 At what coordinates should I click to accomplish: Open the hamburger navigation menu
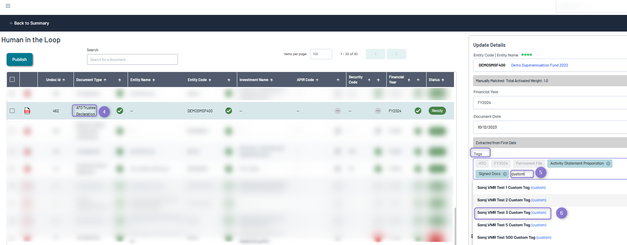(x=8, y=6)
